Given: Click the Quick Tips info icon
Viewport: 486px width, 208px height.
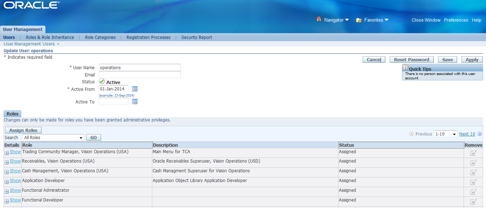Looking at the screenshot, I should 405,67.
